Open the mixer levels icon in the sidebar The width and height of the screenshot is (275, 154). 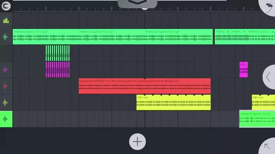pyautogui.click(x=6, y=21)
